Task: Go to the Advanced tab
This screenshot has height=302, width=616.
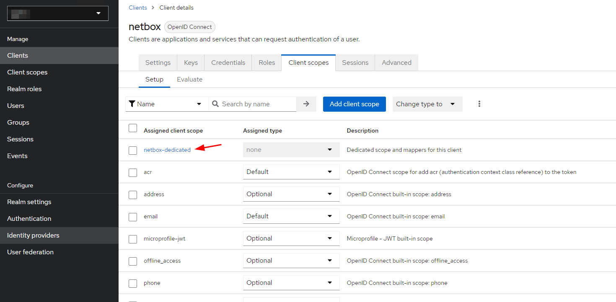Action: click(396, 63)
